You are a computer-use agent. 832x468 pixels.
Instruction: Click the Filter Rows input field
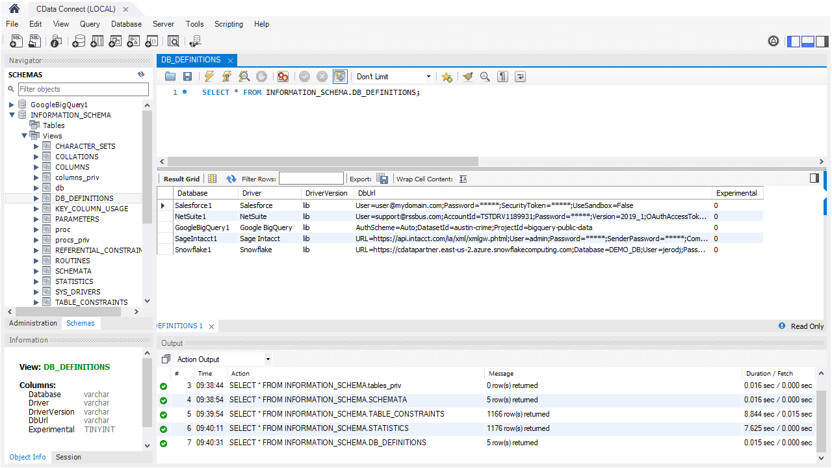pos(311,179)
